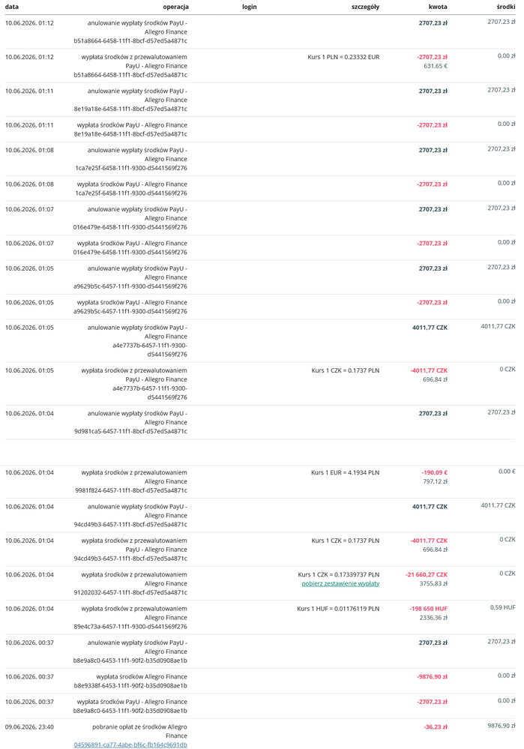This screenshot has height=749, width=524.
Task: Click the converted amount 631,65 €
Action: pyautogui.click(x=436, y=66)
